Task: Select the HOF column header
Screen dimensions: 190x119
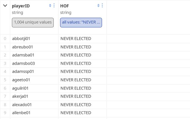Action: [x=65, y=6]
